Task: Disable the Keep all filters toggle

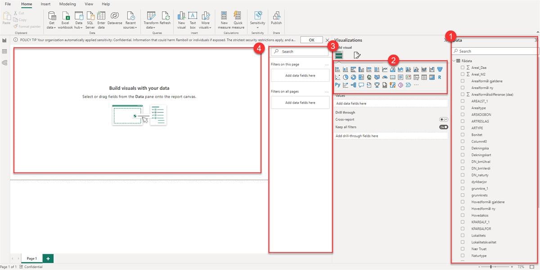Action: coord(444,127)
